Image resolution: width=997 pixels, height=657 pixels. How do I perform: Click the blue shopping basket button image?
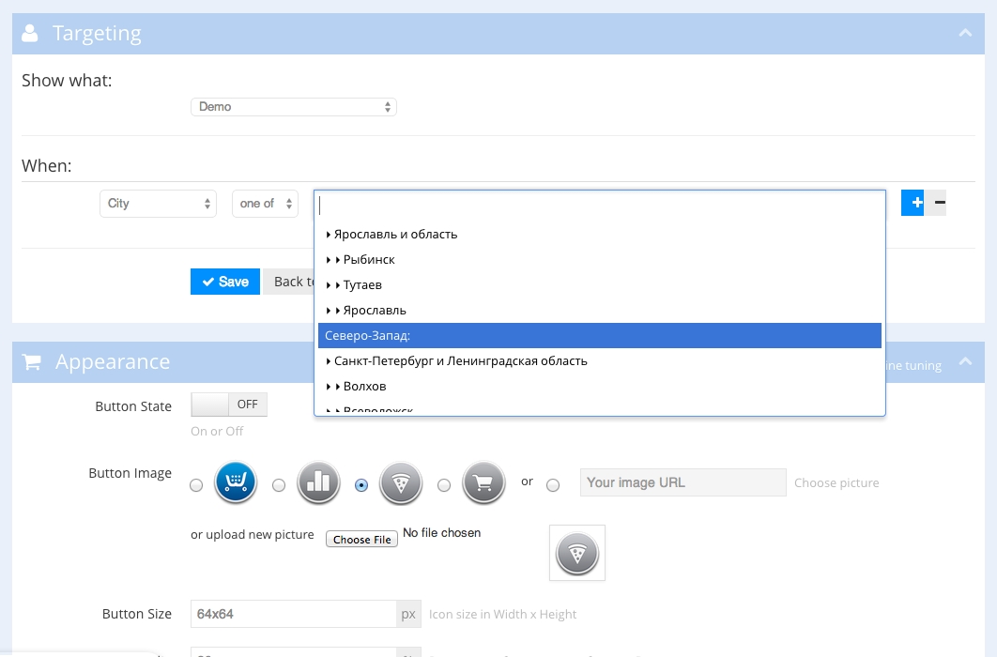(x=236, y=483)
